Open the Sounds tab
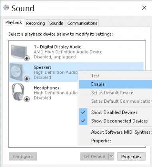152x167 pixels. coord(56,23)
